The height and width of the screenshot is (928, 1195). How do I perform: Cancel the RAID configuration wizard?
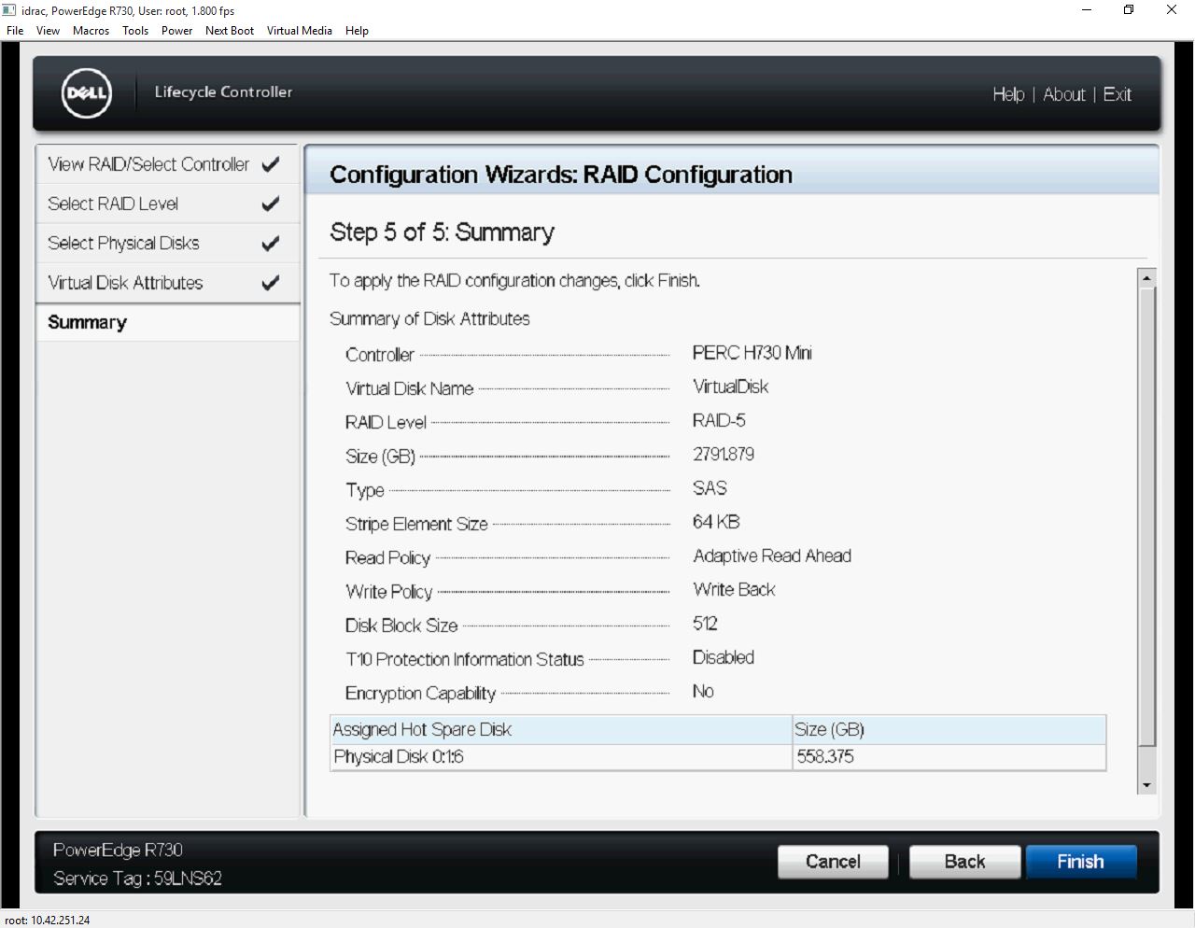click(833, 862)
